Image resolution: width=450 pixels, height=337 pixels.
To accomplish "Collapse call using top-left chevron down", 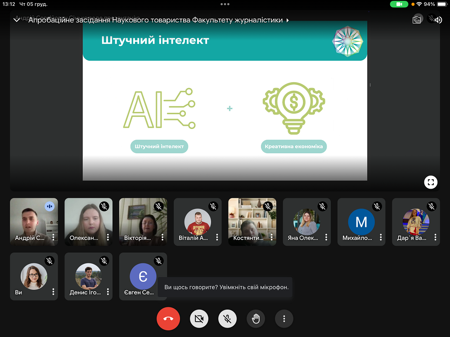I will click(17, 20).
